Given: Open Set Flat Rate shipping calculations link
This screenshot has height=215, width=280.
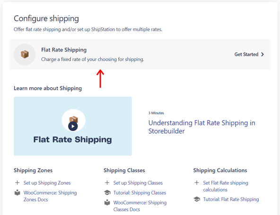Looking at the screenshot, I should pyautogui.click(x=226, y=186).
